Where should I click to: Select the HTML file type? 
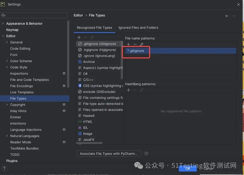99,122
